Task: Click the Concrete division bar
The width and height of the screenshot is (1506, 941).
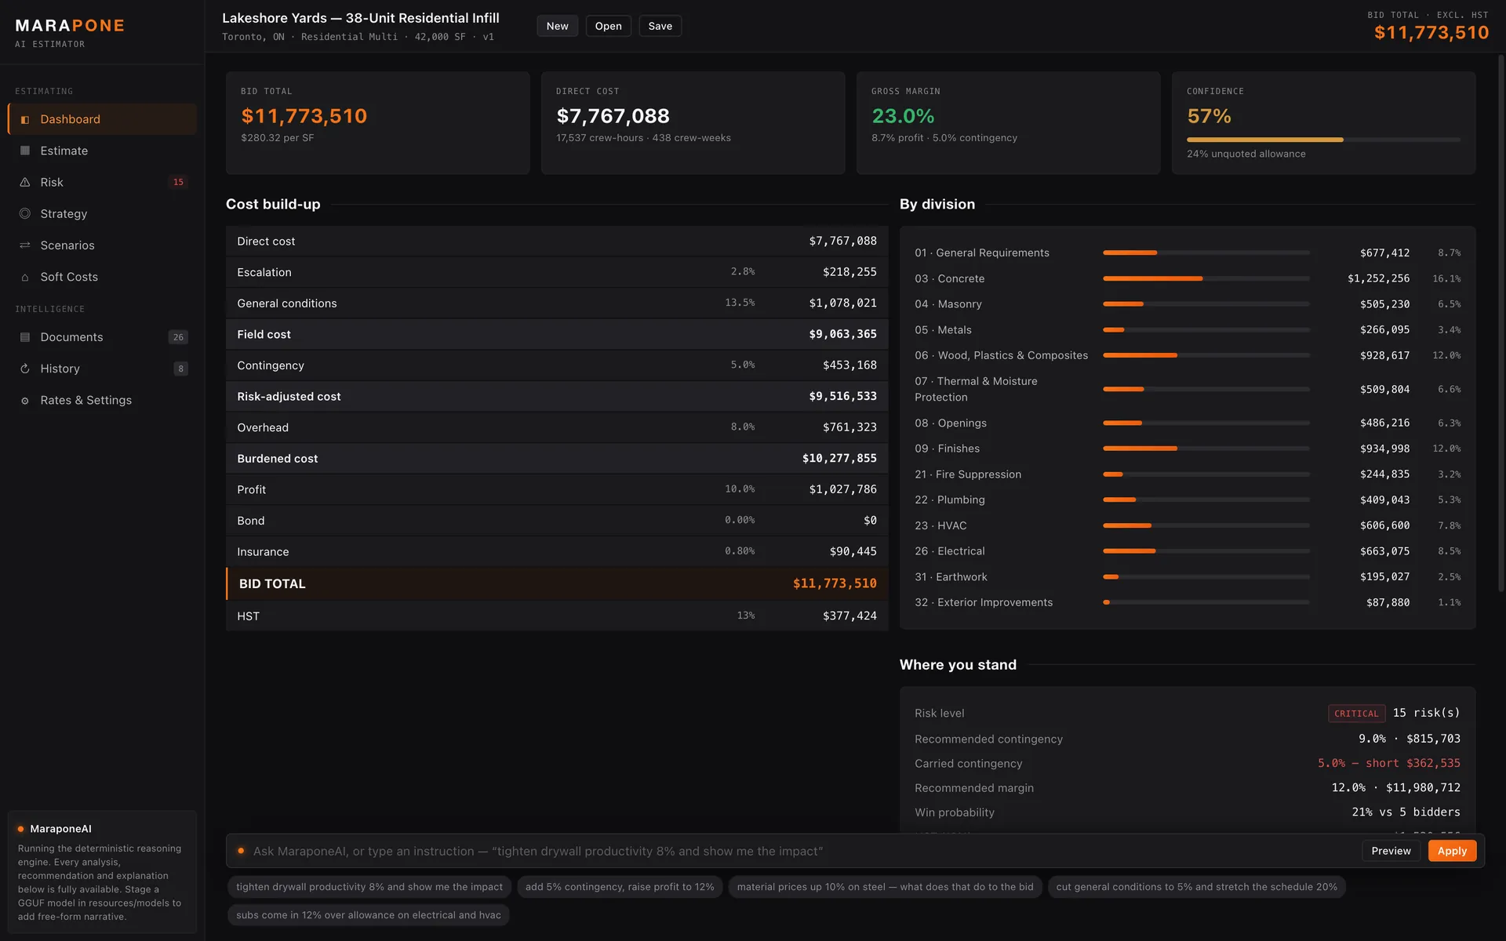Action: coord(1206,278)
